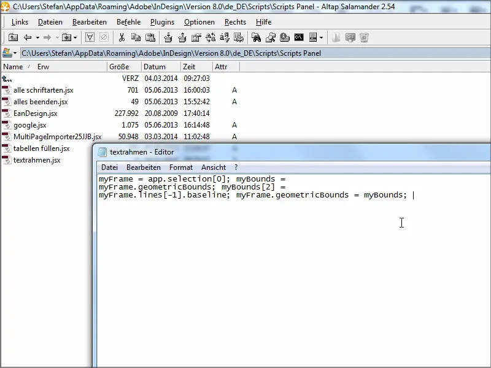Open the drive list dropdown arrow
The width and height of the screenshot is (491, 368).
[x=15, y=53]
